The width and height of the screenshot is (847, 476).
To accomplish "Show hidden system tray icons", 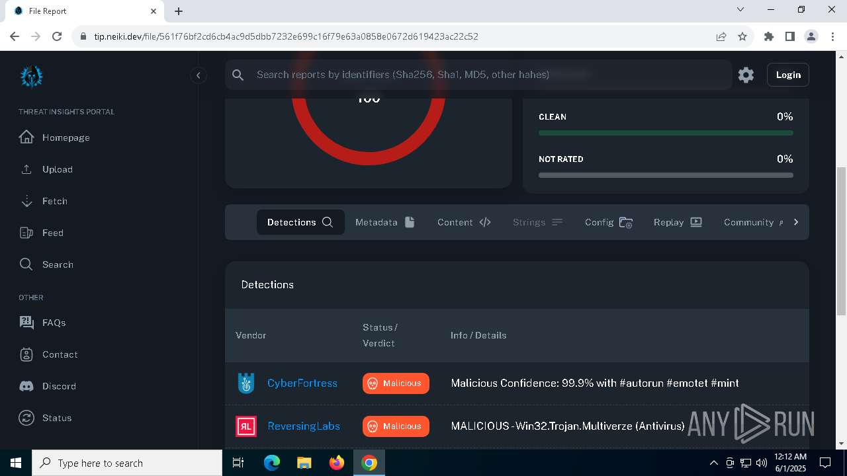I will click(x=713, y=463).
